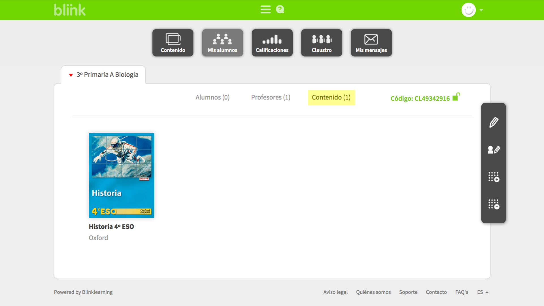Open the user avatar dropdown arrow
This screenshot has width=544, height=306.
pyautogui.click(x=481, y=10)
